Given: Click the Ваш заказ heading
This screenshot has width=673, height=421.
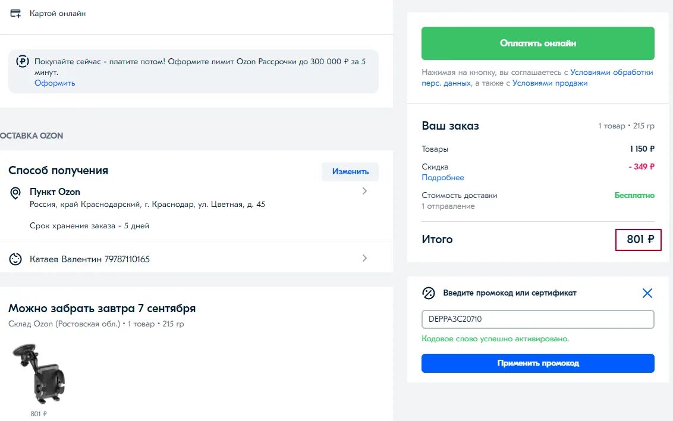Looking at the screenshot, I should click(x=450, y=125).
